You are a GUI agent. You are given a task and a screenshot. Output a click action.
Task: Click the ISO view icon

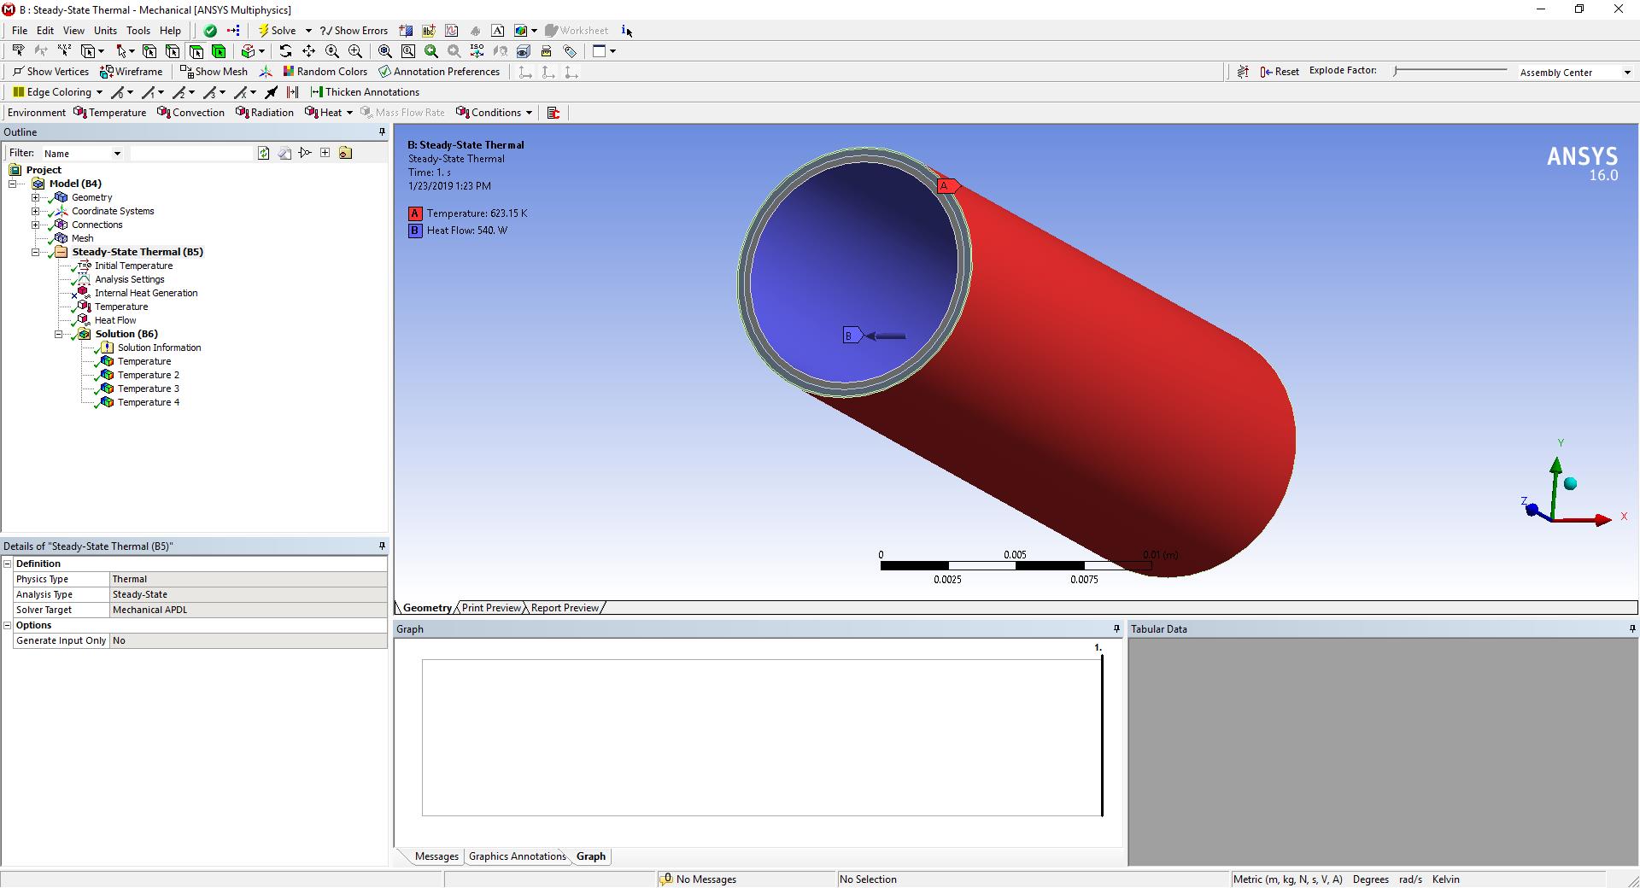coord(477,51)
